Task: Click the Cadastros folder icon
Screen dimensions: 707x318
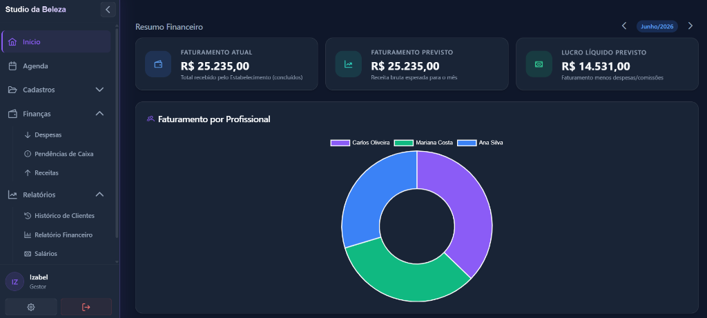Action: (x=12, y=90)
